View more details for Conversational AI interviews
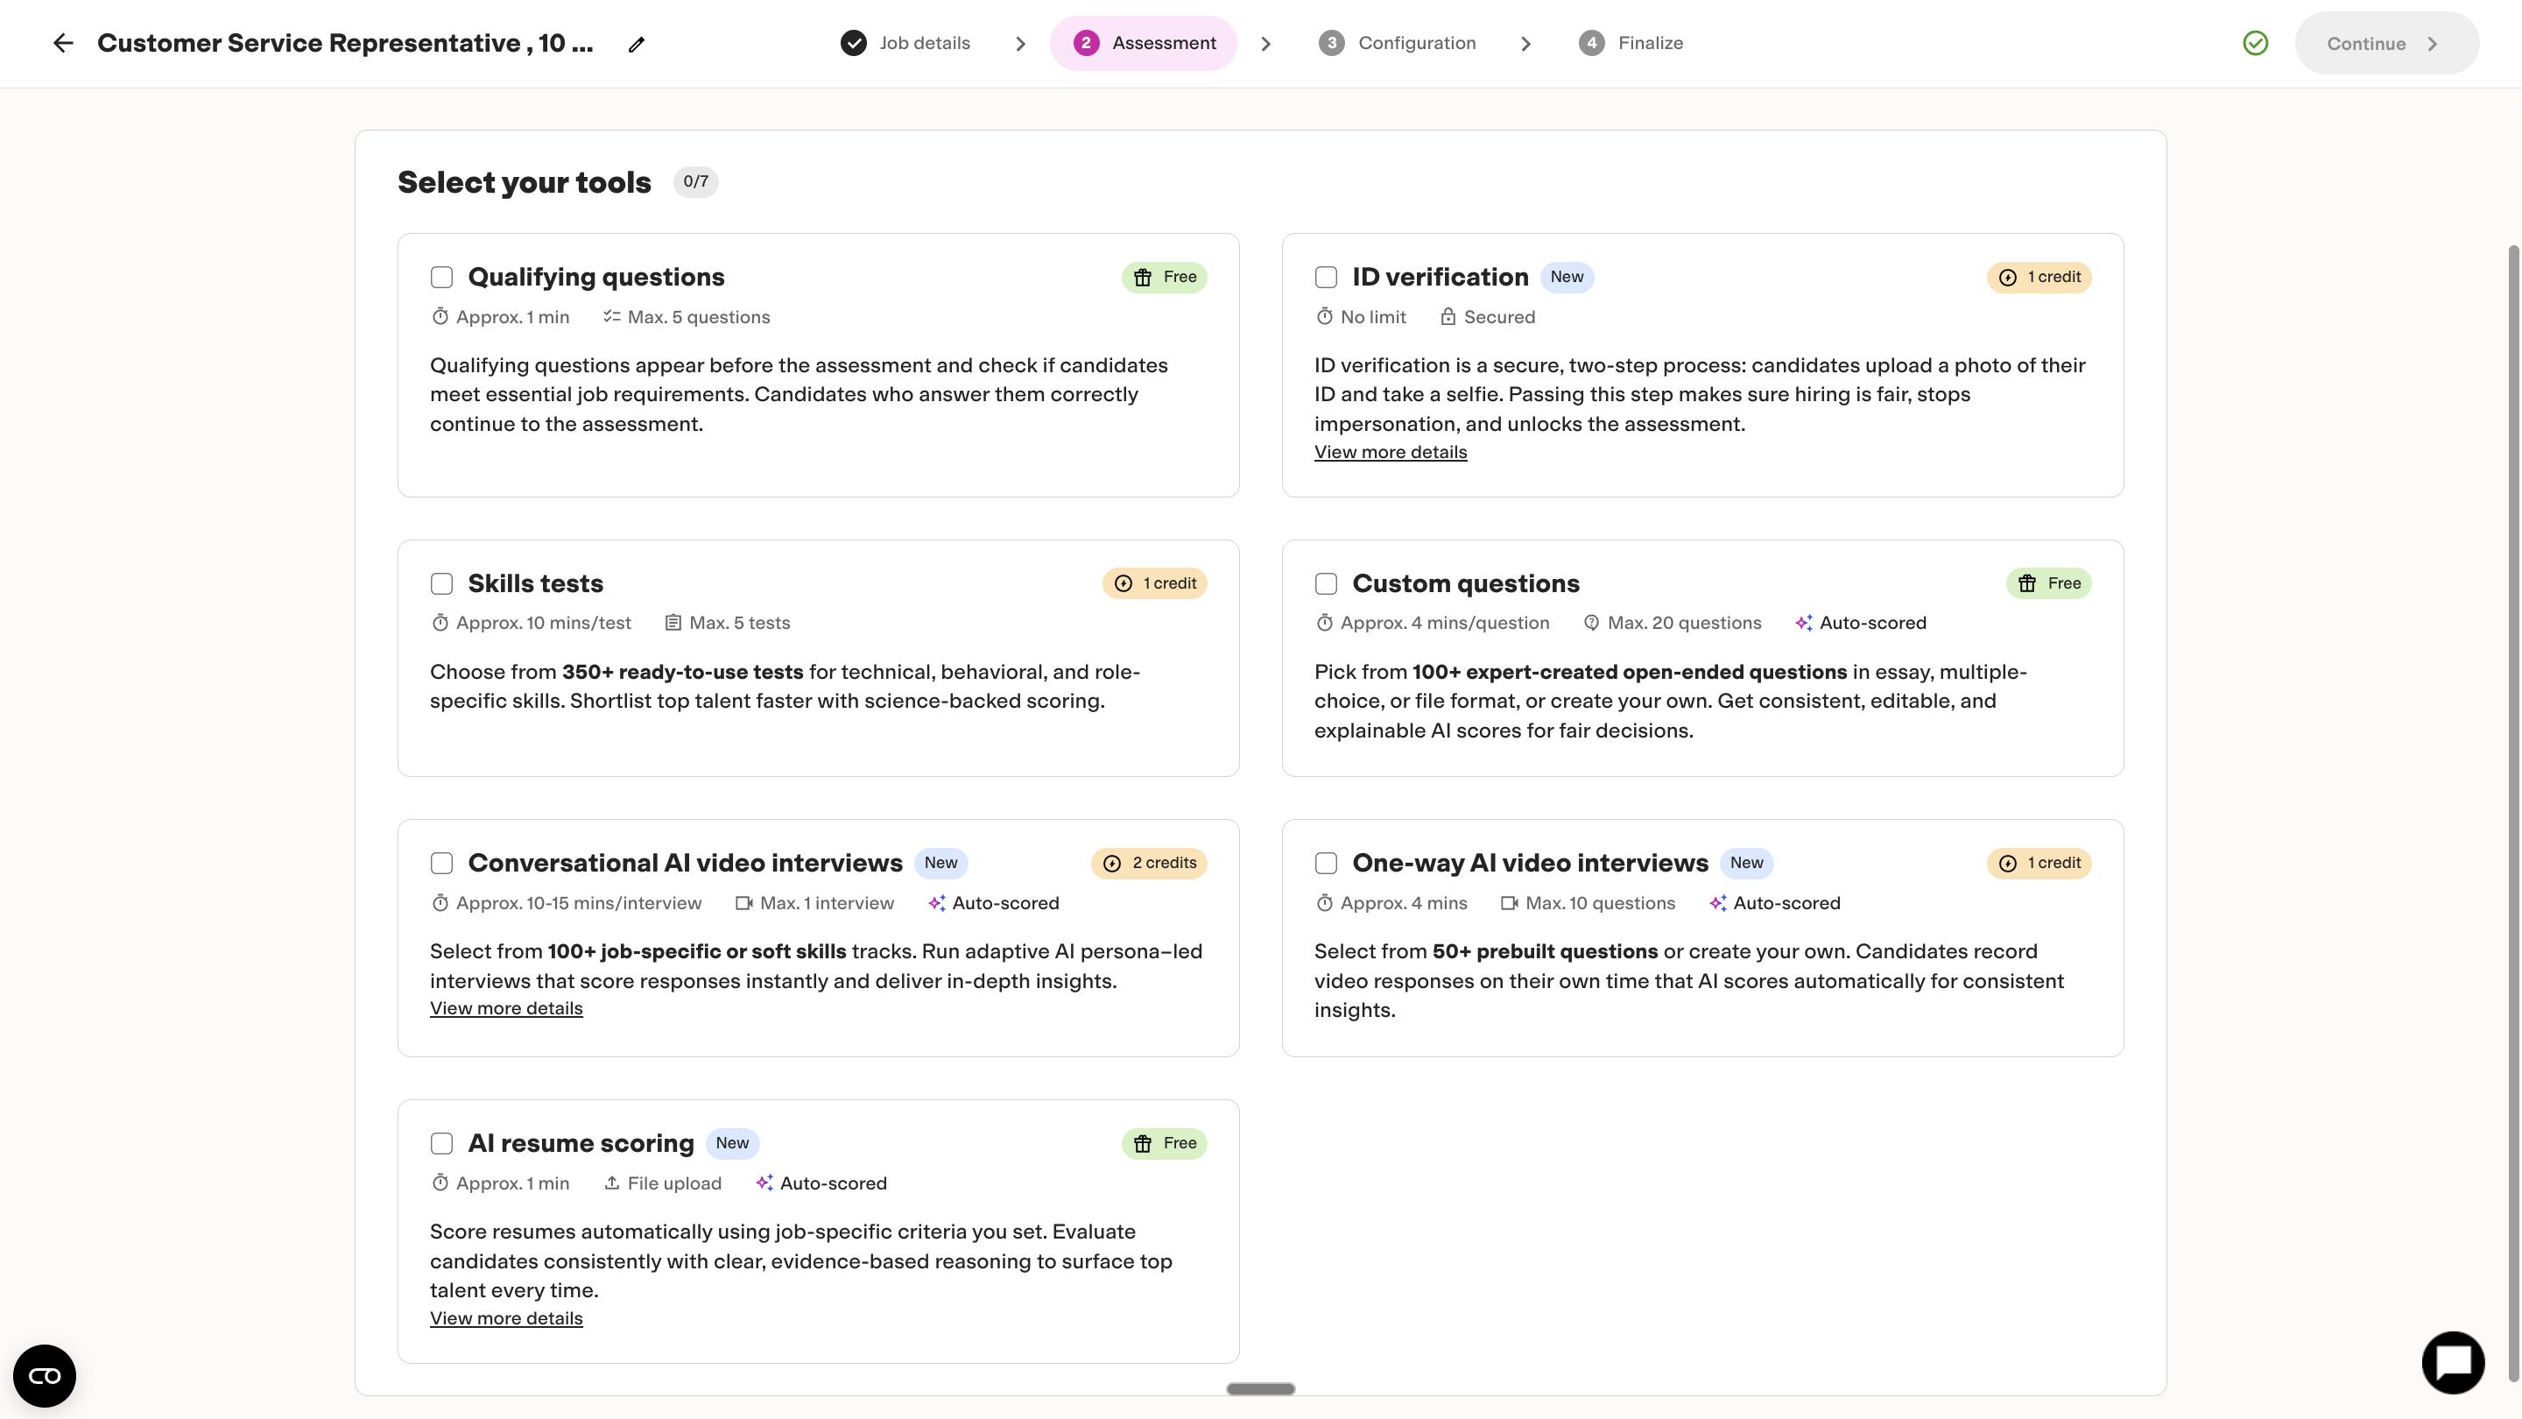This screenshot has width=2522, height=1419. click(506, 1009)
